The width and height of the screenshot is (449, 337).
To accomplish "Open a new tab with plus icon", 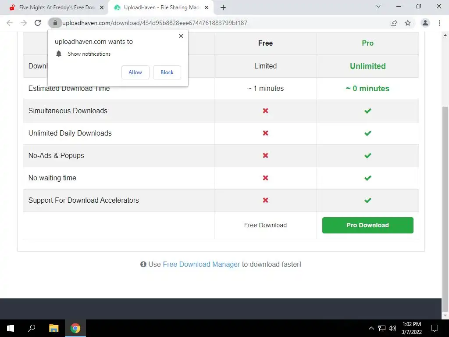I will [x=223, y=7].
